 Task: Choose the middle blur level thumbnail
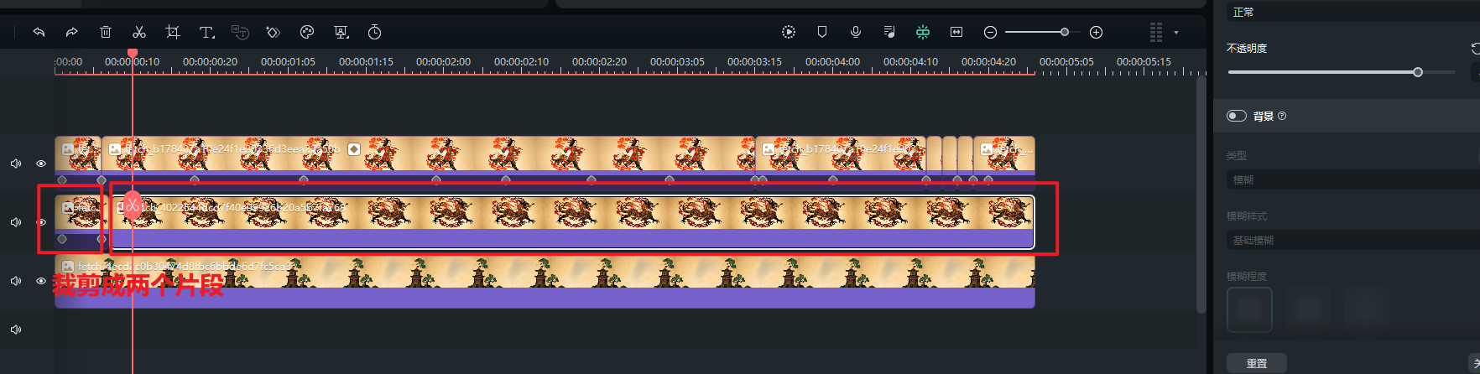pos(1307,309)
